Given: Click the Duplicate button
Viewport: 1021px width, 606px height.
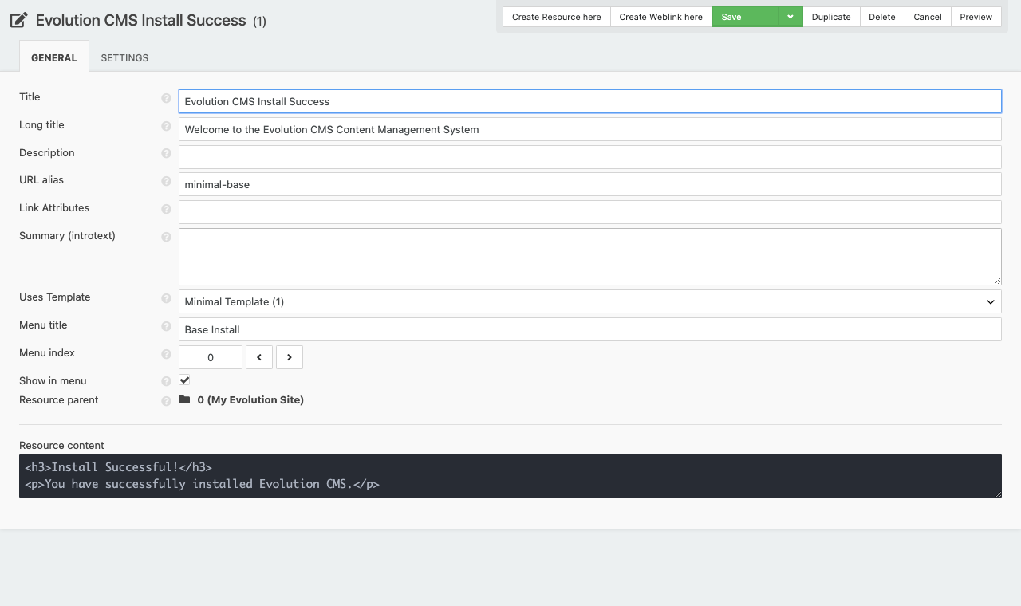Looking at the screenshot, I should [831, 17].
